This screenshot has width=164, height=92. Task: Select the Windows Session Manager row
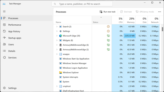click(107, 63)
